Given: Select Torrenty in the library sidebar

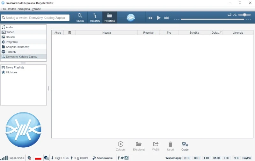Looking at the screenshot, I should 23,52.
